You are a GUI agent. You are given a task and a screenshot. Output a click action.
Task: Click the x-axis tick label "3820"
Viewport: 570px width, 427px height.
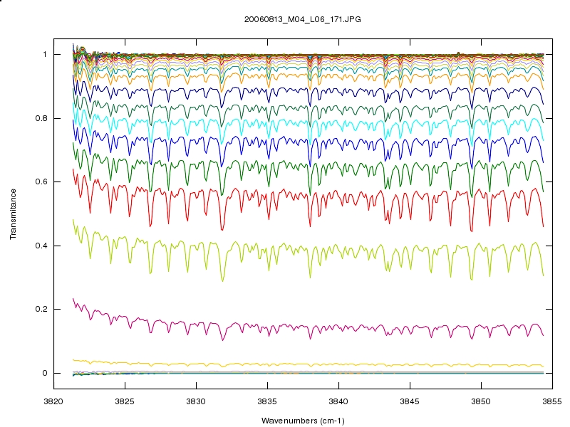53,401
